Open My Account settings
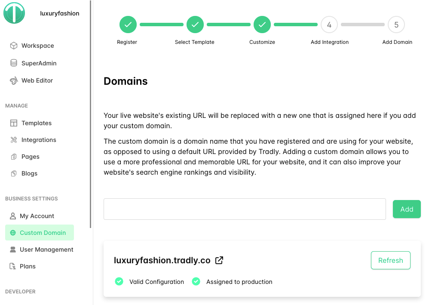Screen dimensions: 429x305 click(x=37, y=216)
